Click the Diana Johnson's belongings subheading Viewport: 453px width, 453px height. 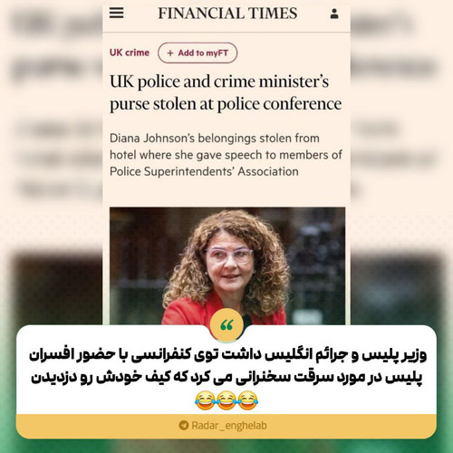coord(226,155)
